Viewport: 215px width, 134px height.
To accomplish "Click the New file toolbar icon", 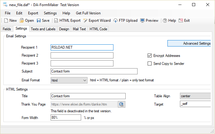I will click(x=6, y=20).
